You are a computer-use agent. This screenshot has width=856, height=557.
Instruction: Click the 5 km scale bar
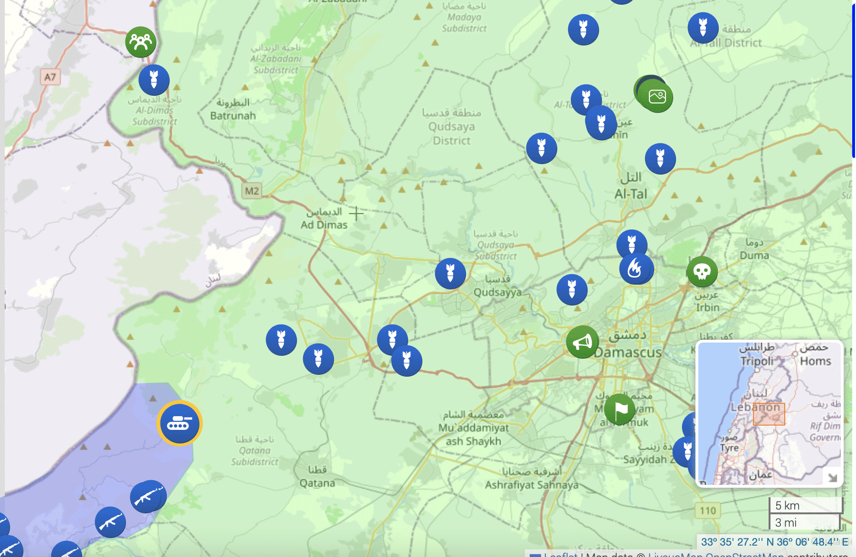[x=805, y=506]
